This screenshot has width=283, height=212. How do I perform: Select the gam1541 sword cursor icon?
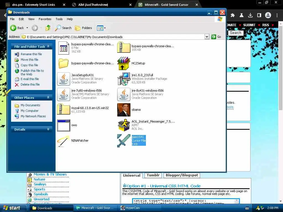(124, 141)
